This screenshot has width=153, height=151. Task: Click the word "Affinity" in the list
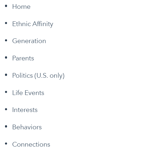(x=43, y=24)
